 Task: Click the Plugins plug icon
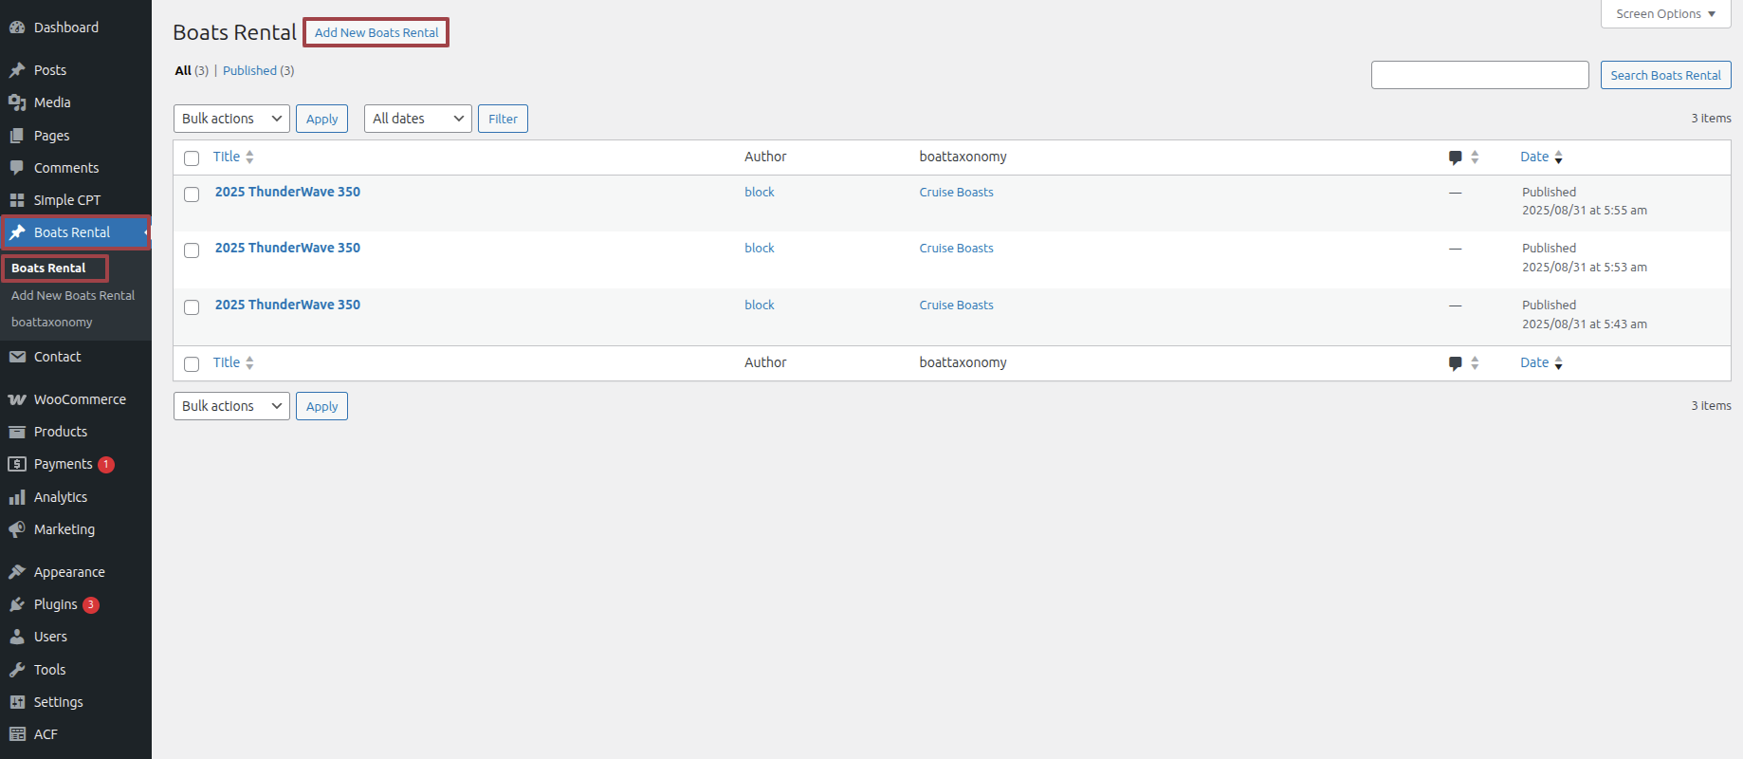(x=17, y=604)
